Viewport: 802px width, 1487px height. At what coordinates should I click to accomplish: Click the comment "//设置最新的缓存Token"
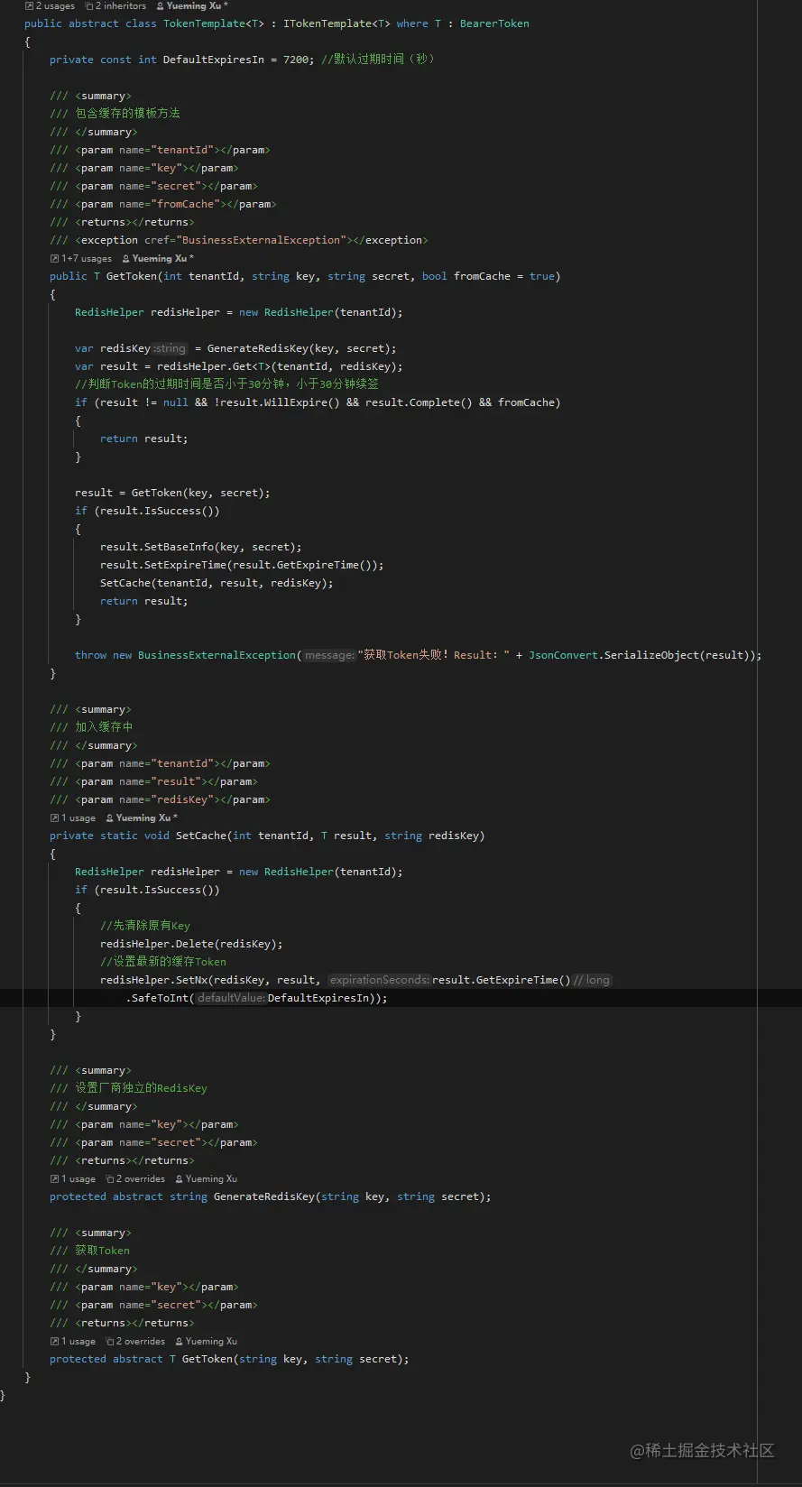(163, 962)
